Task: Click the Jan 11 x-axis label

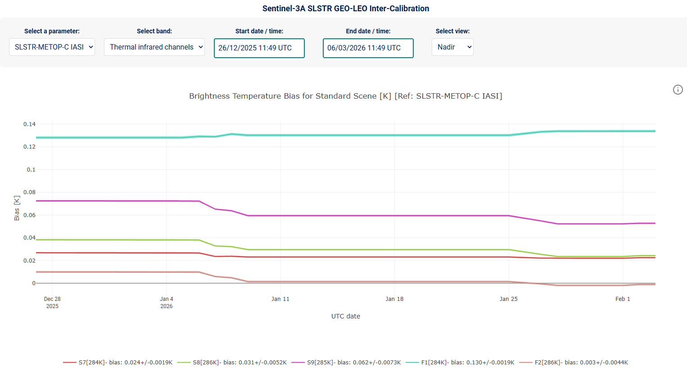Action: coord(280,299)
